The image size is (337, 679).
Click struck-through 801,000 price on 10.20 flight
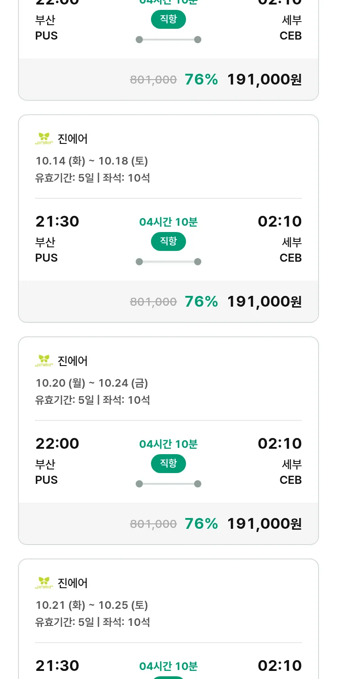pos(153,524)
